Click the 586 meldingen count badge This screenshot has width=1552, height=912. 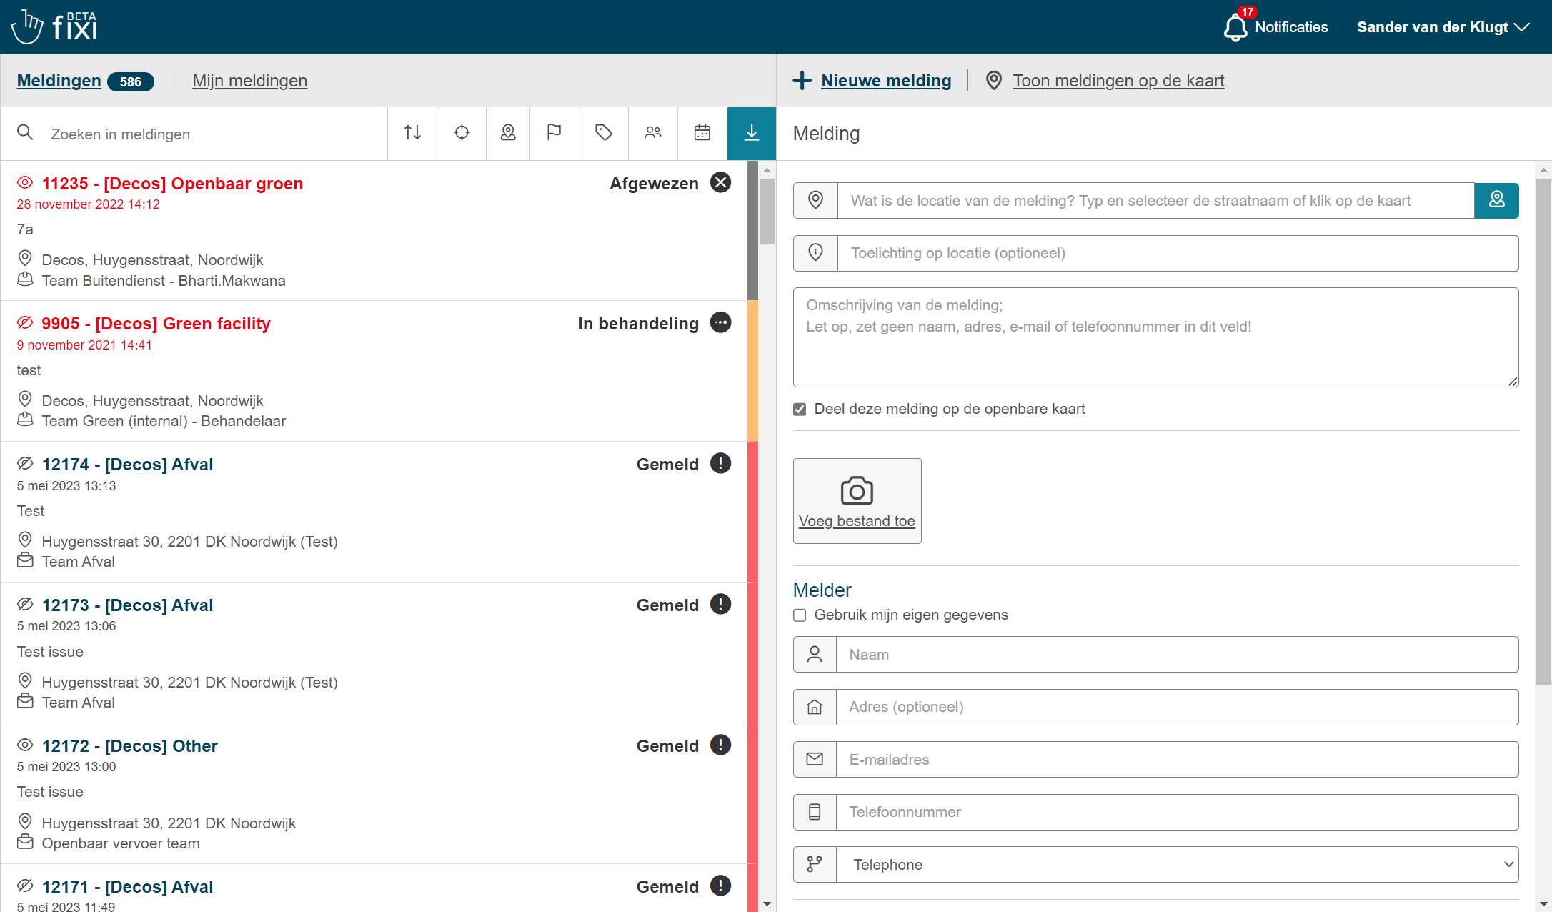pyautogui.click(x=131, y=81)
